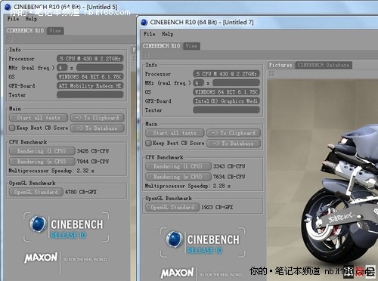This screenshot has height=281, width=378.
Task: Click Cinebench app icon in Untitled 5 title bar
Action: click(x=8, y=7)
